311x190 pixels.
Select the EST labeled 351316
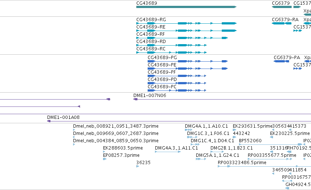tap(279, 148)
